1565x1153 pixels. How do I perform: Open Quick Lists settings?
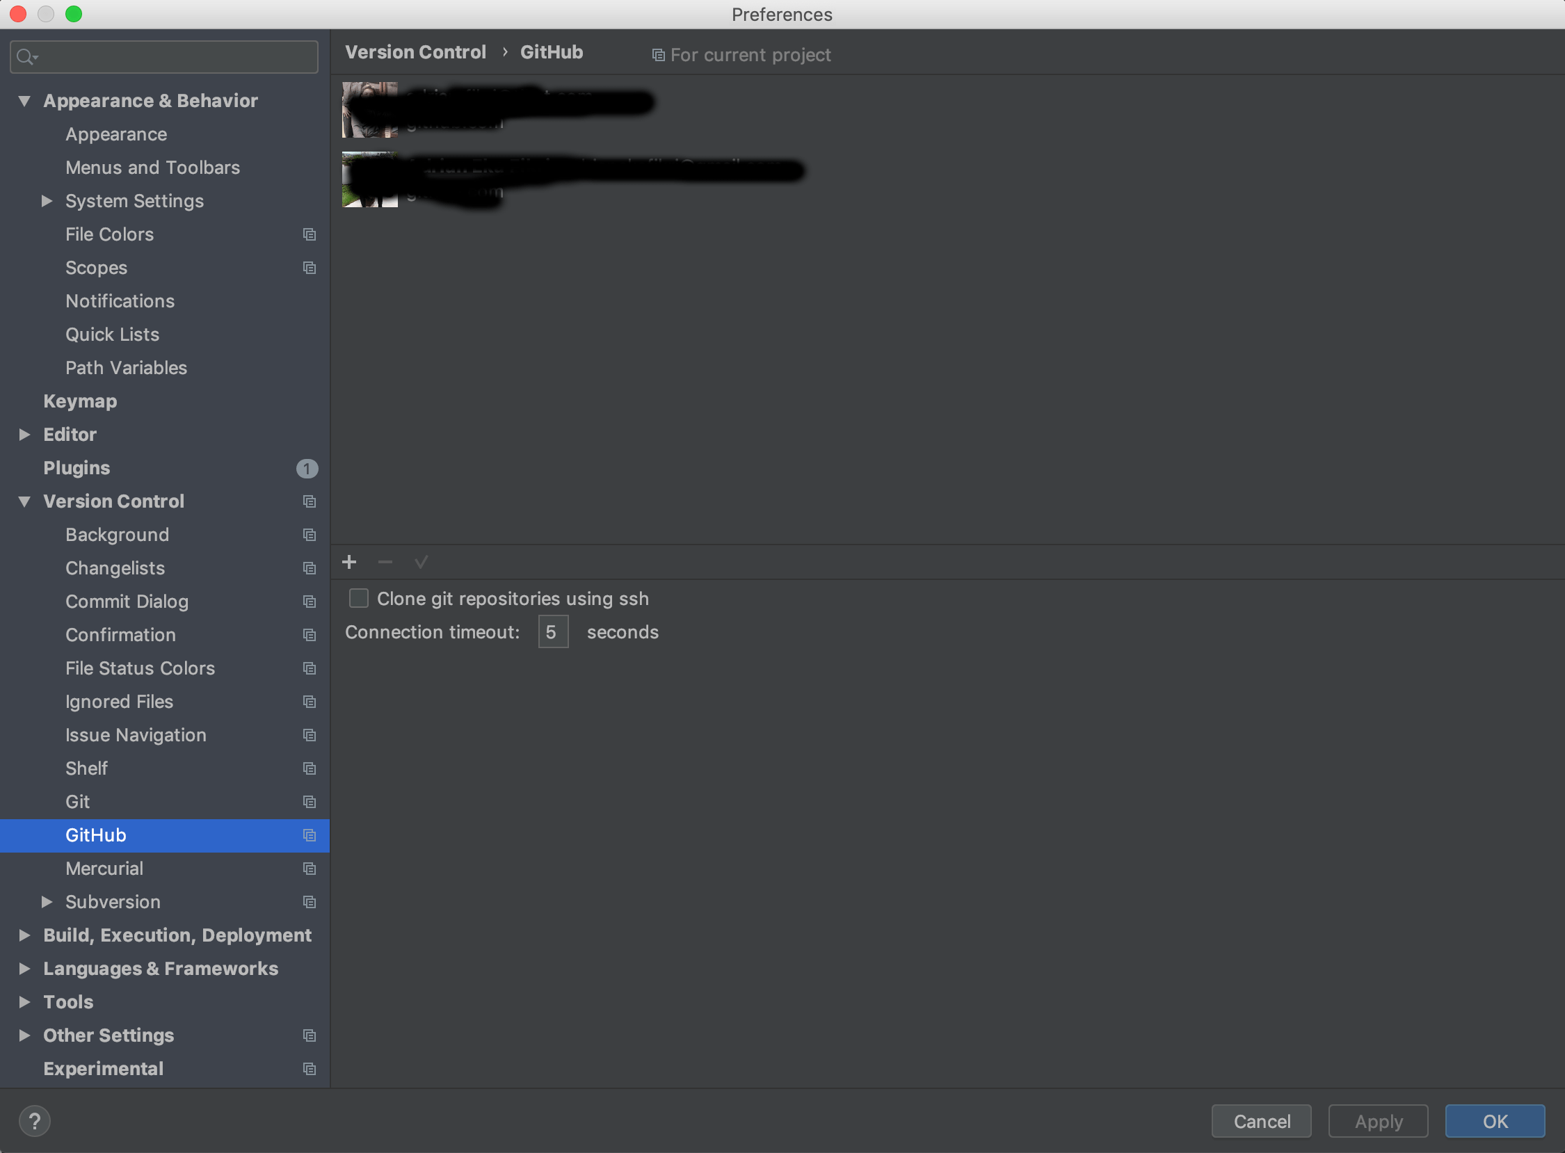coord(113,334)
